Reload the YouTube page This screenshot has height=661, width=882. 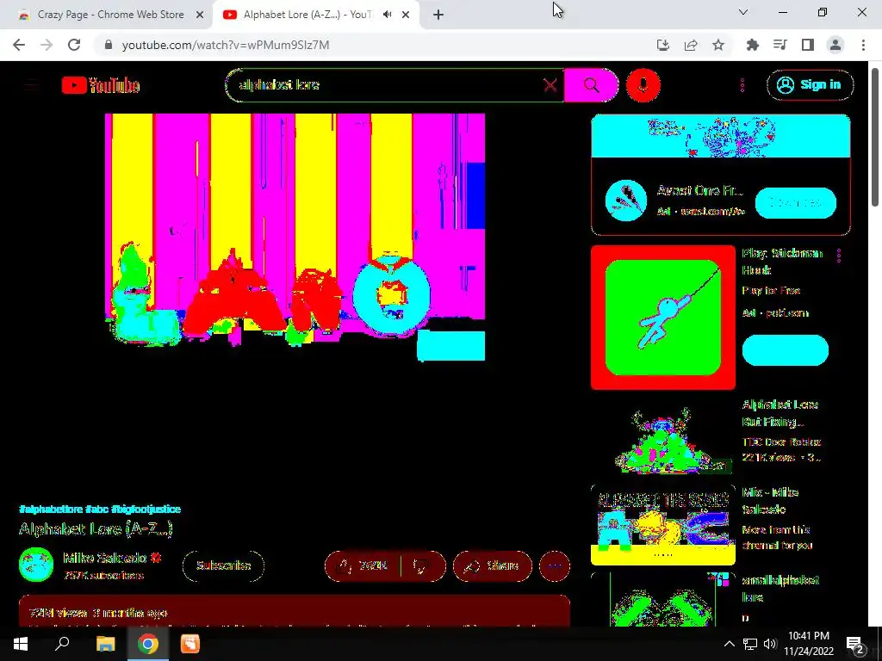[x=74, y=45]
